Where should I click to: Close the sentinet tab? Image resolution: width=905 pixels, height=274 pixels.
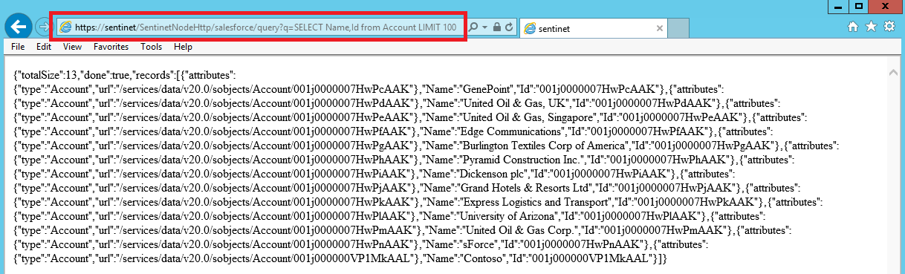[x=659, y=28]
